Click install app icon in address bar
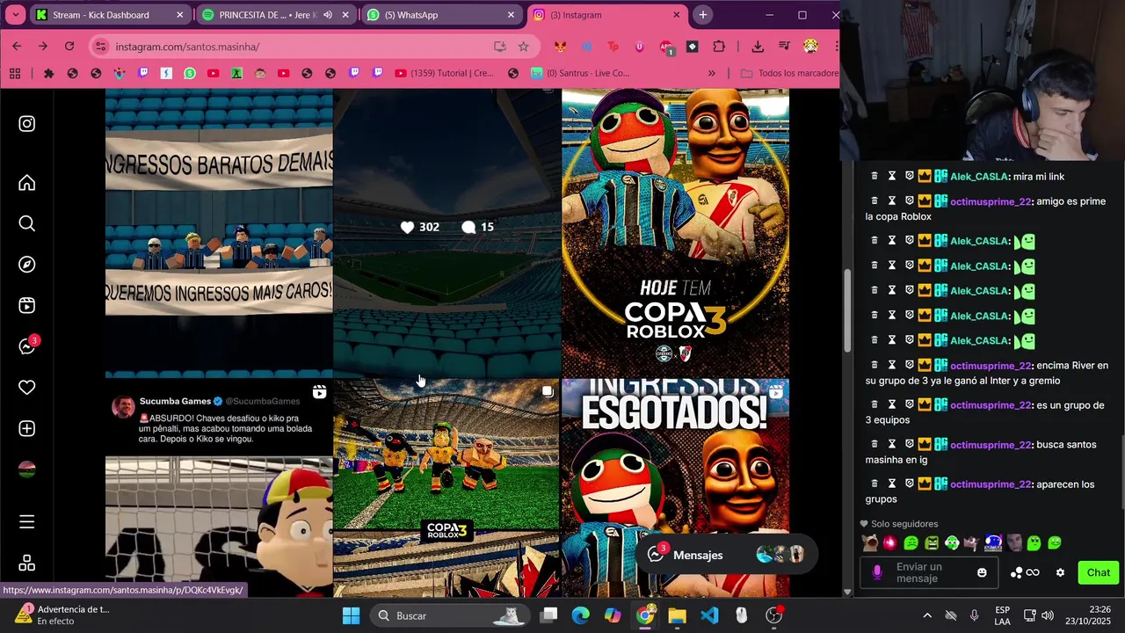The image size is (1125, 633). [x=499, y=47]
